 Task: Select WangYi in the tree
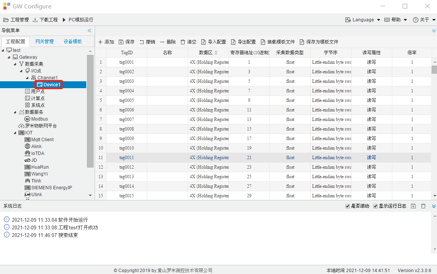[36, 174]
